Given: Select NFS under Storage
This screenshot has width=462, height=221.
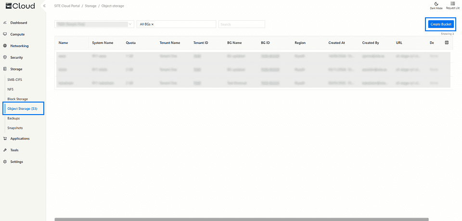Looking at the screenshot, I should [x=10, y=89].
